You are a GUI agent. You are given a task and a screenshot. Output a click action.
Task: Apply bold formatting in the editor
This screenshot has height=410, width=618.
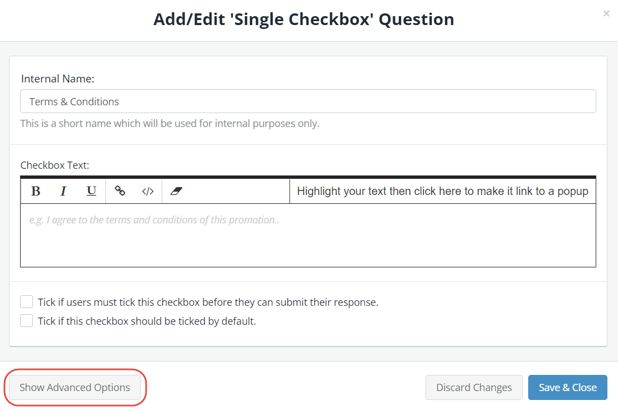[x=36, y=191]
